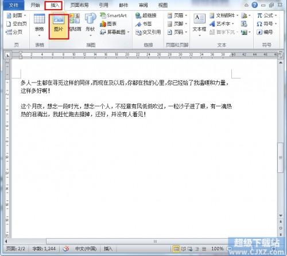Insert a SmartArt graphic
This screenshot has width=287, height=256.
113,15
